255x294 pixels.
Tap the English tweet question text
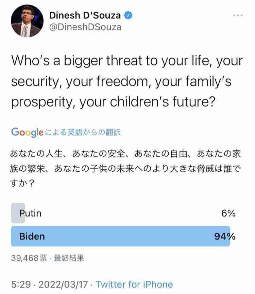click(127, 81)
